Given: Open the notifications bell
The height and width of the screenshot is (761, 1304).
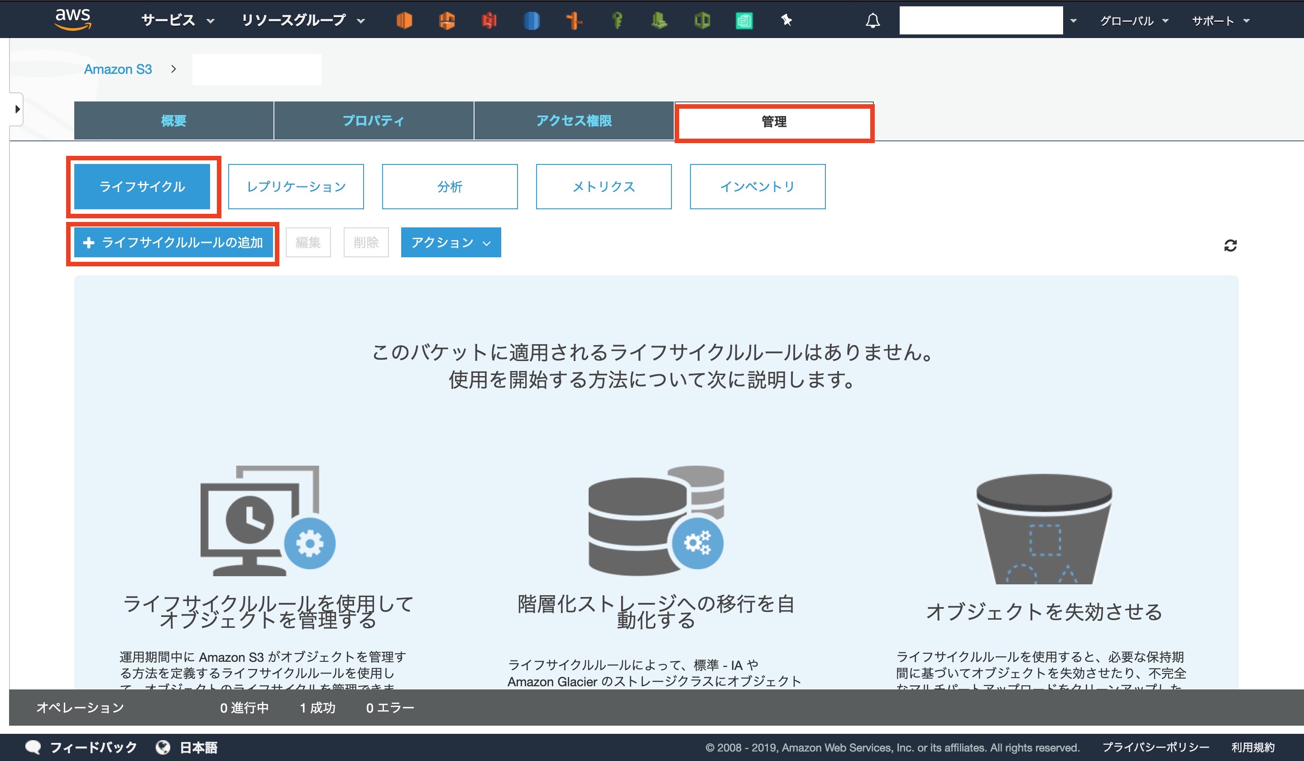Looking at the screenshot, I should [x=873, y=21].
